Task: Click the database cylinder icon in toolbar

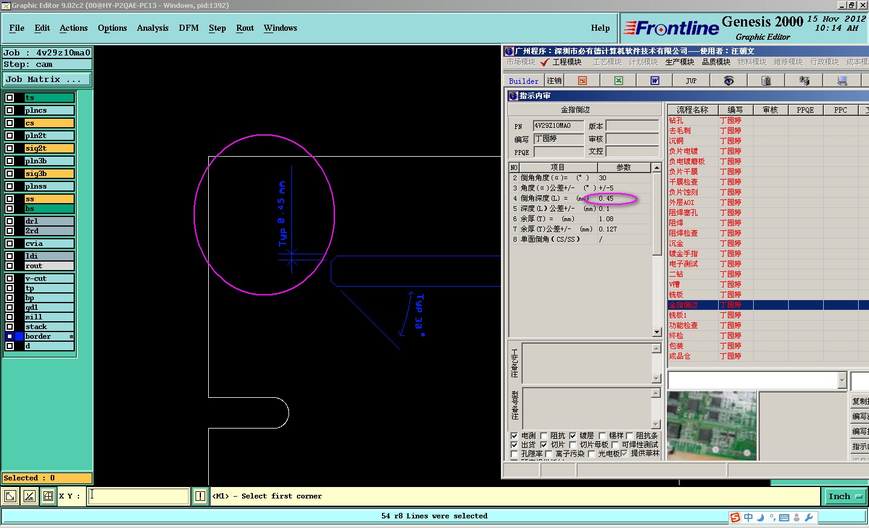Action: 766,81
